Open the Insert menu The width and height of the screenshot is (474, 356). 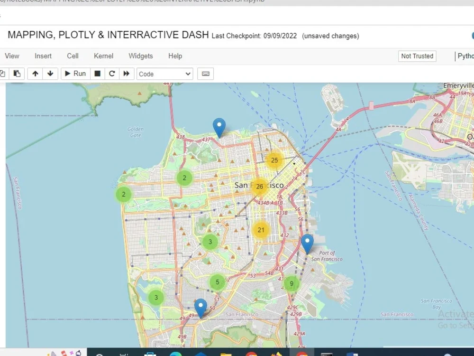tap(43, 56)
